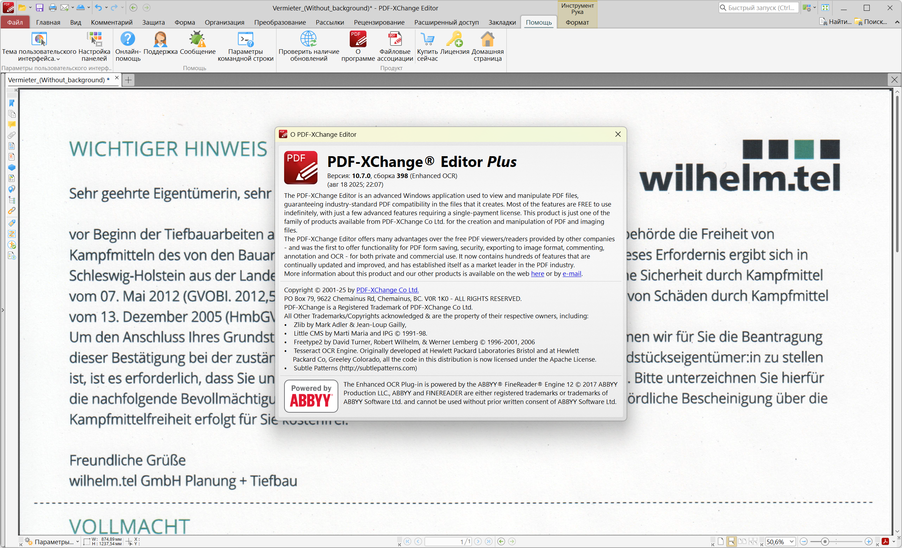902x548 pixels.
Task: Open the Attachments paperclip pane icon
Action: click(x=12, y=135)
